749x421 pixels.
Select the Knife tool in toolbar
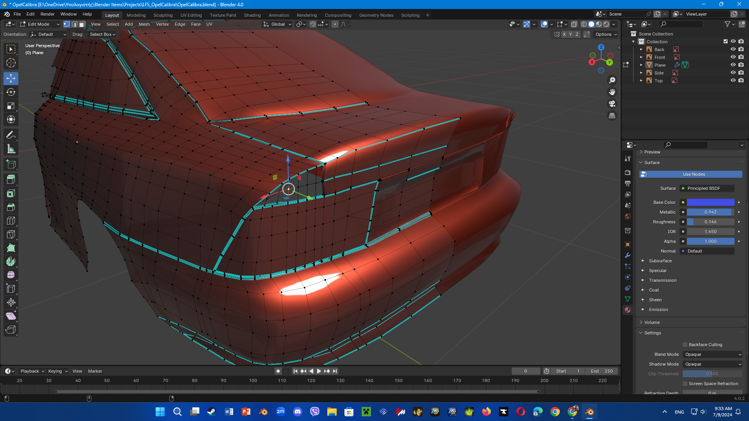pos(11,234)
